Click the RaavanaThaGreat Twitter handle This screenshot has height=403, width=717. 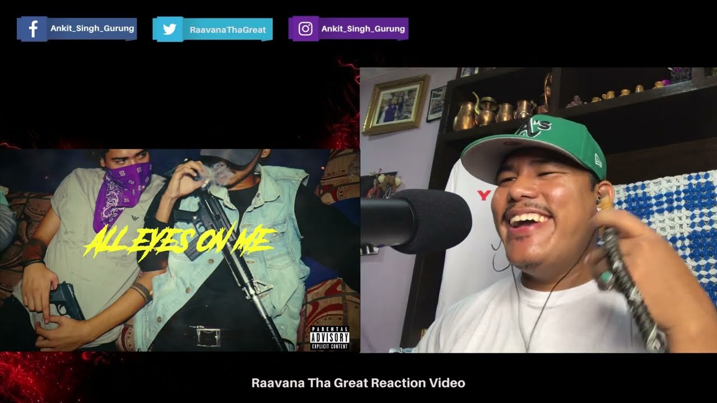coord(227,30)
